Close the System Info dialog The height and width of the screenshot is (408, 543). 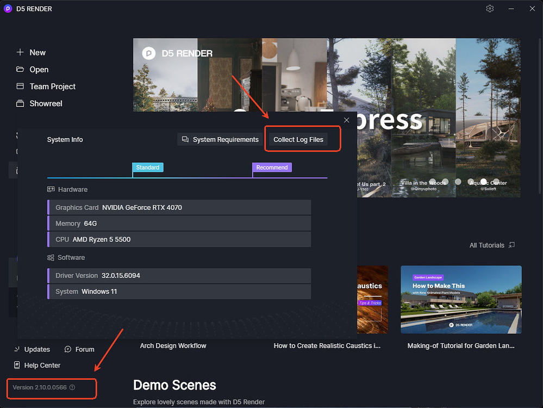click(x=346, y=120)
